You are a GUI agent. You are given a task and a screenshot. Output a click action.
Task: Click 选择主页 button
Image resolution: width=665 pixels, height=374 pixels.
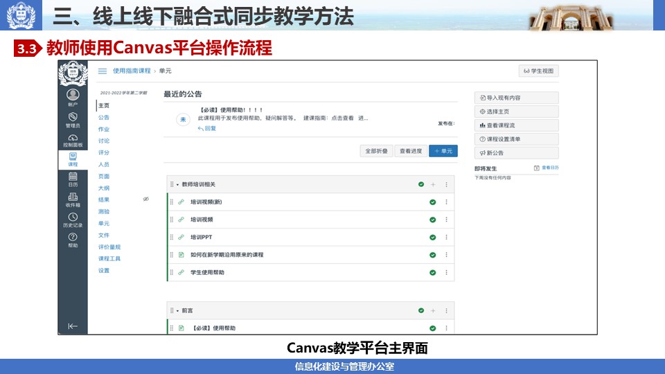(516, 112)
